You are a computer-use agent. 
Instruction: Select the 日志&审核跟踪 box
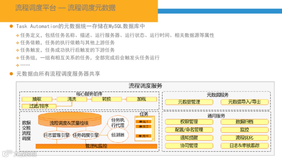pyautogui.click(x=245, y=146)
